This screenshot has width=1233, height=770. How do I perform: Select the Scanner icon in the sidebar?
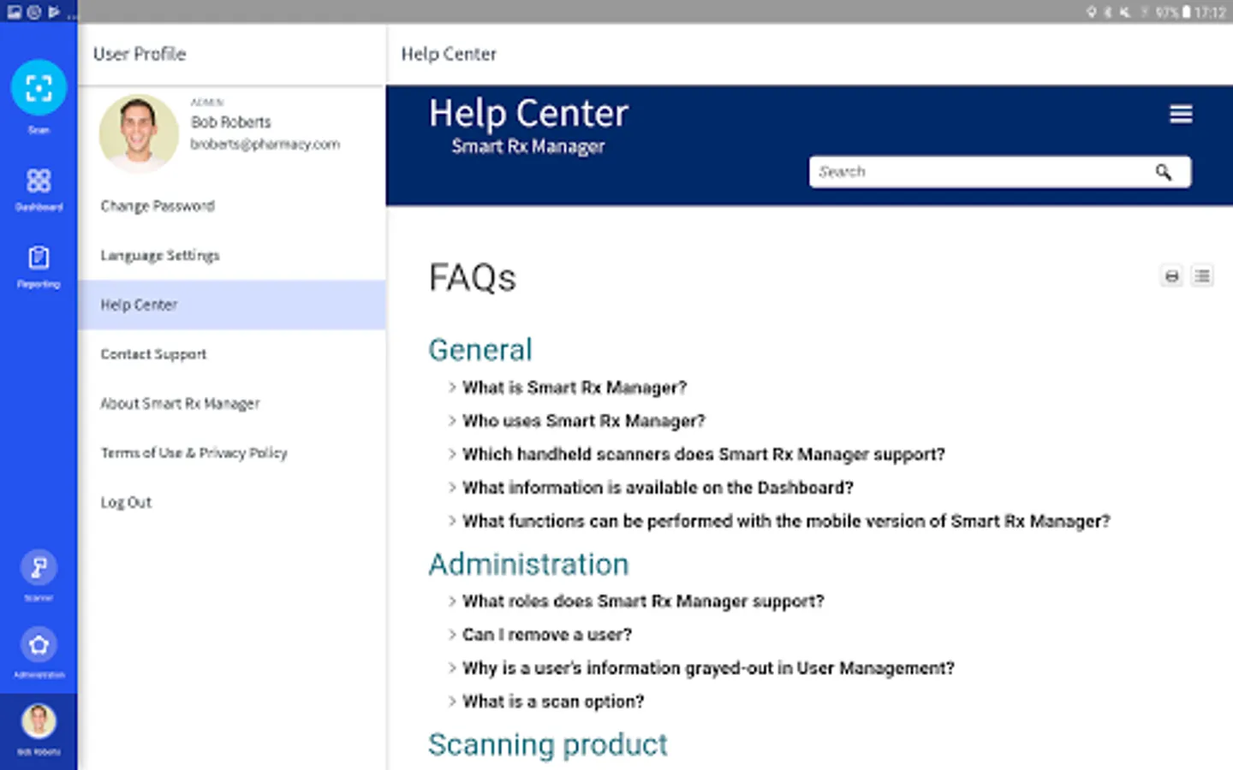point(39,567)
